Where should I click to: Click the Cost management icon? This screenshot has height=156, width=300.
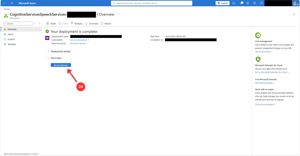tap(258, 35)
